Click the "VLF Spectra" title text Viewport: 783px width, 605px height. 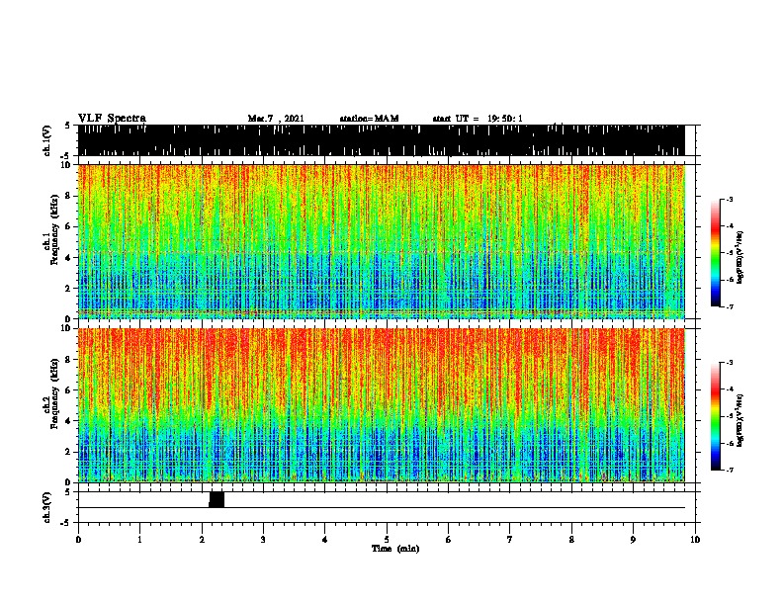pos(112,118)
